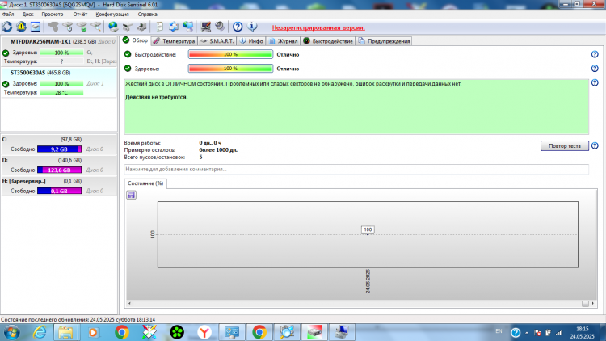Open the Температура tab
This screenshot has height=341, width=606.
(175, 41)
